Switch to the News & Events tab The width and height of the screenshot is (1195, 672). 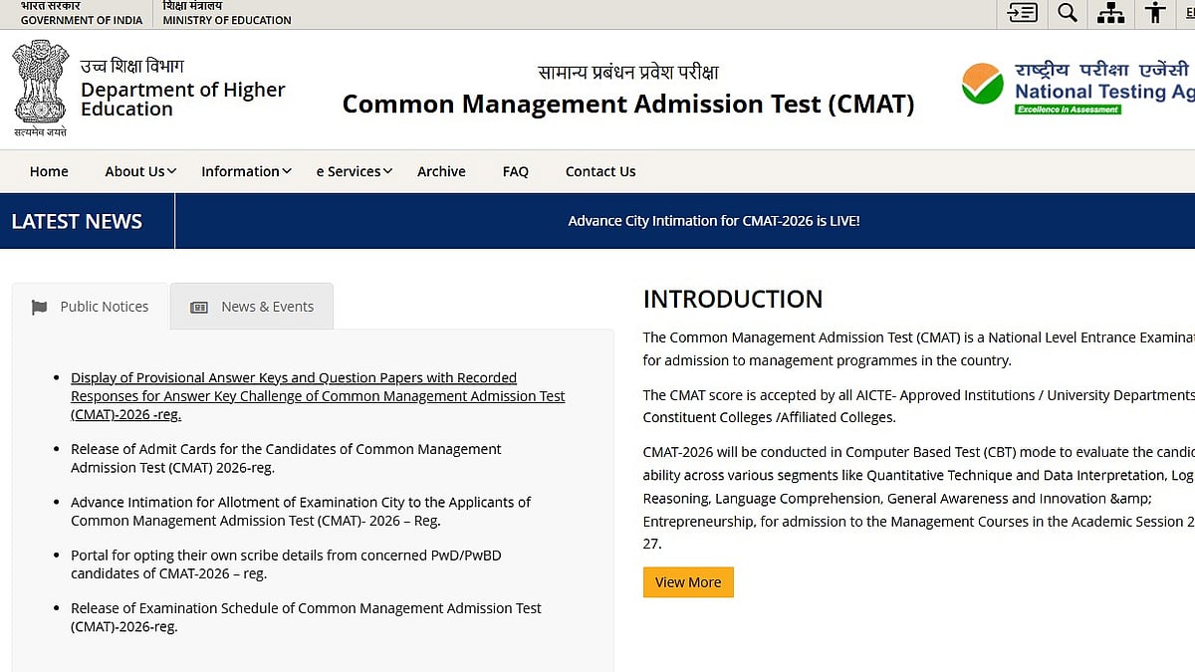tap(267, 307)
